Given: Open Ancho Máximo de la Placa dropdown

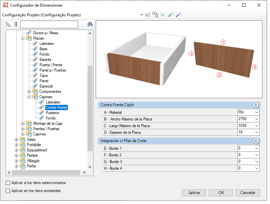Looking at the screenshot, I should coord(257,119).
